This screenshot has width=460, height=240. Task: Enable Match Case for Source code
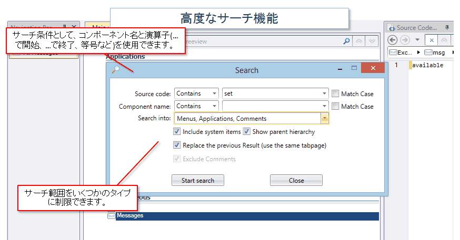[335, 94]
